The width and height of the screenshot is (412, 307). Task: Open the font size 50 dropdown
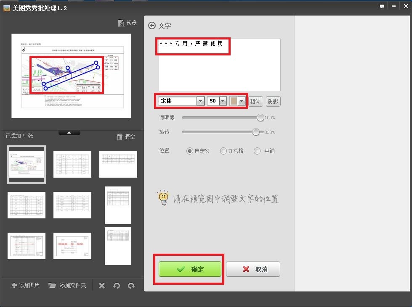[223, 101]
